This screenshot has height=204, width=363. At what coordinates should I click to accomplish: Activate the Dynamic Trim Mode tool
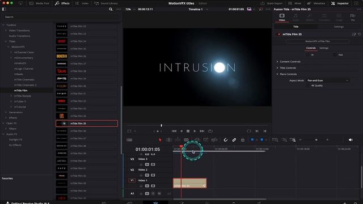[x=178, y=140]
